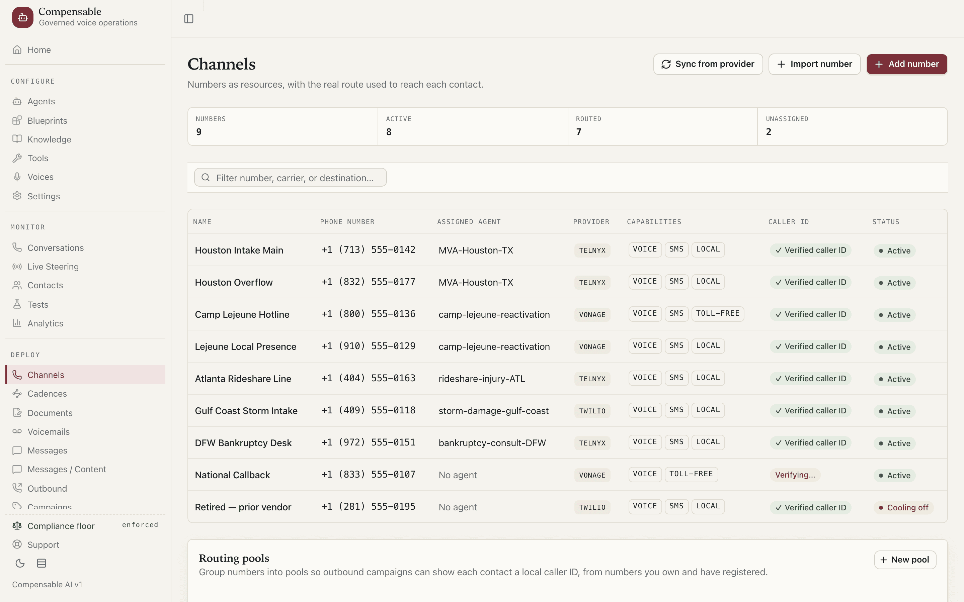The height and width of the screenshot is (602, 964).
Task: Click SMS tag in Lejeune Local Presence row
Action: [x=676, y=345]
